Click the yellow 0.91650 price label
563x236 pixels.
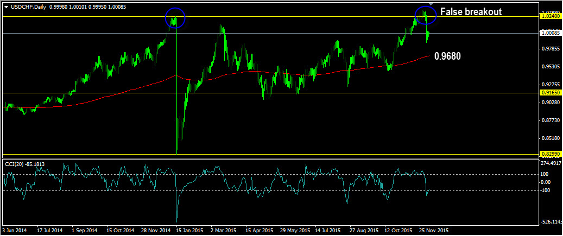550,93
